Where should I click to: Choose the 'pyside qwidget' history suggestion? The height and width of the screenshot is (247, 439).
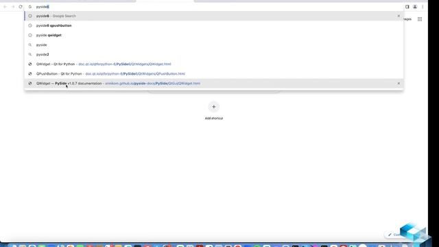click(x=214, y=35)
